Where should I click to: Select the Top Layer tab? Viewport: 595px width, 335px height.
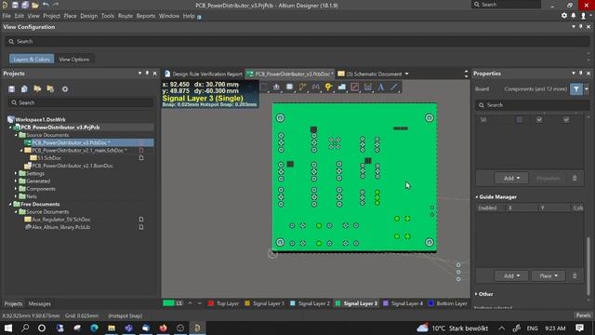[223, 303]
